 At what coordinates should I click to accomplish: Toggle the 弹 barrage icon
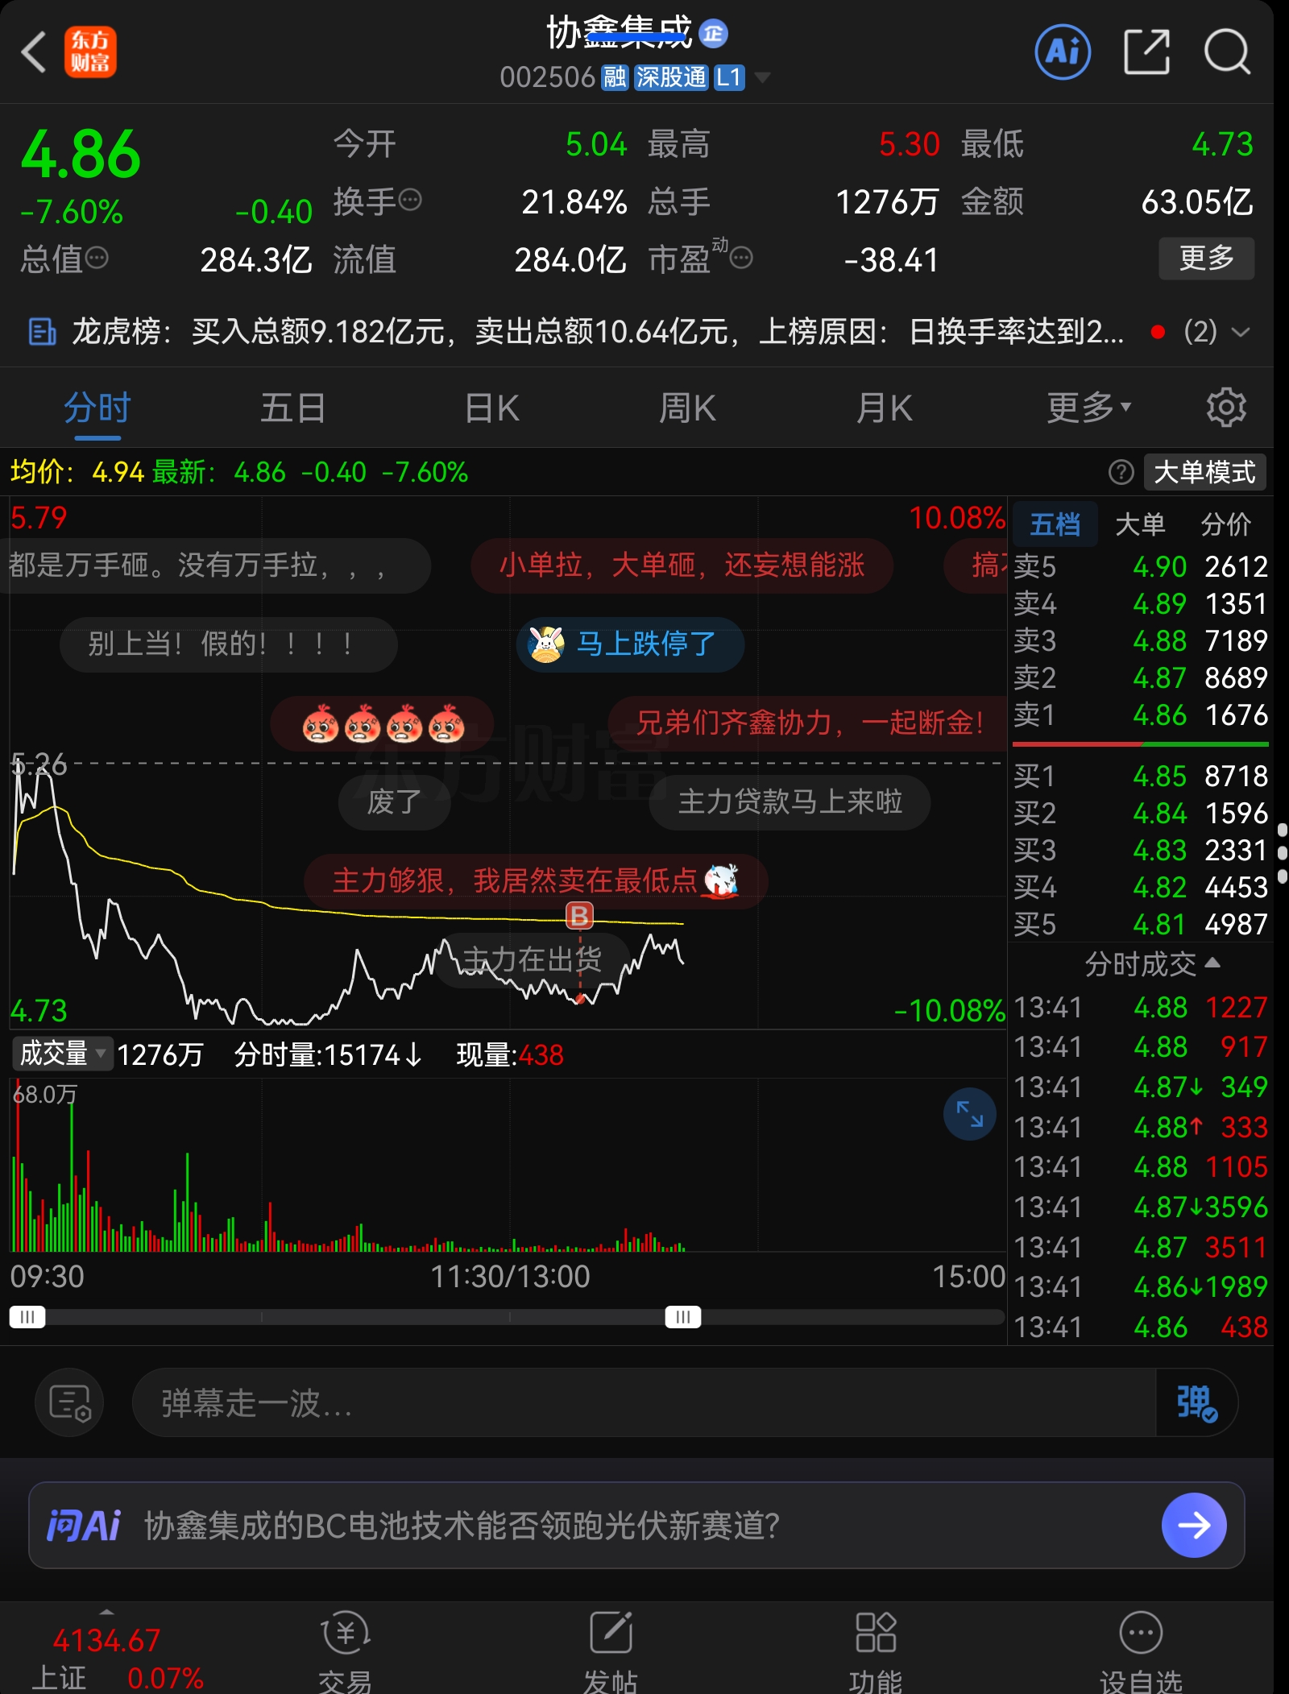click(1196, 1402)
